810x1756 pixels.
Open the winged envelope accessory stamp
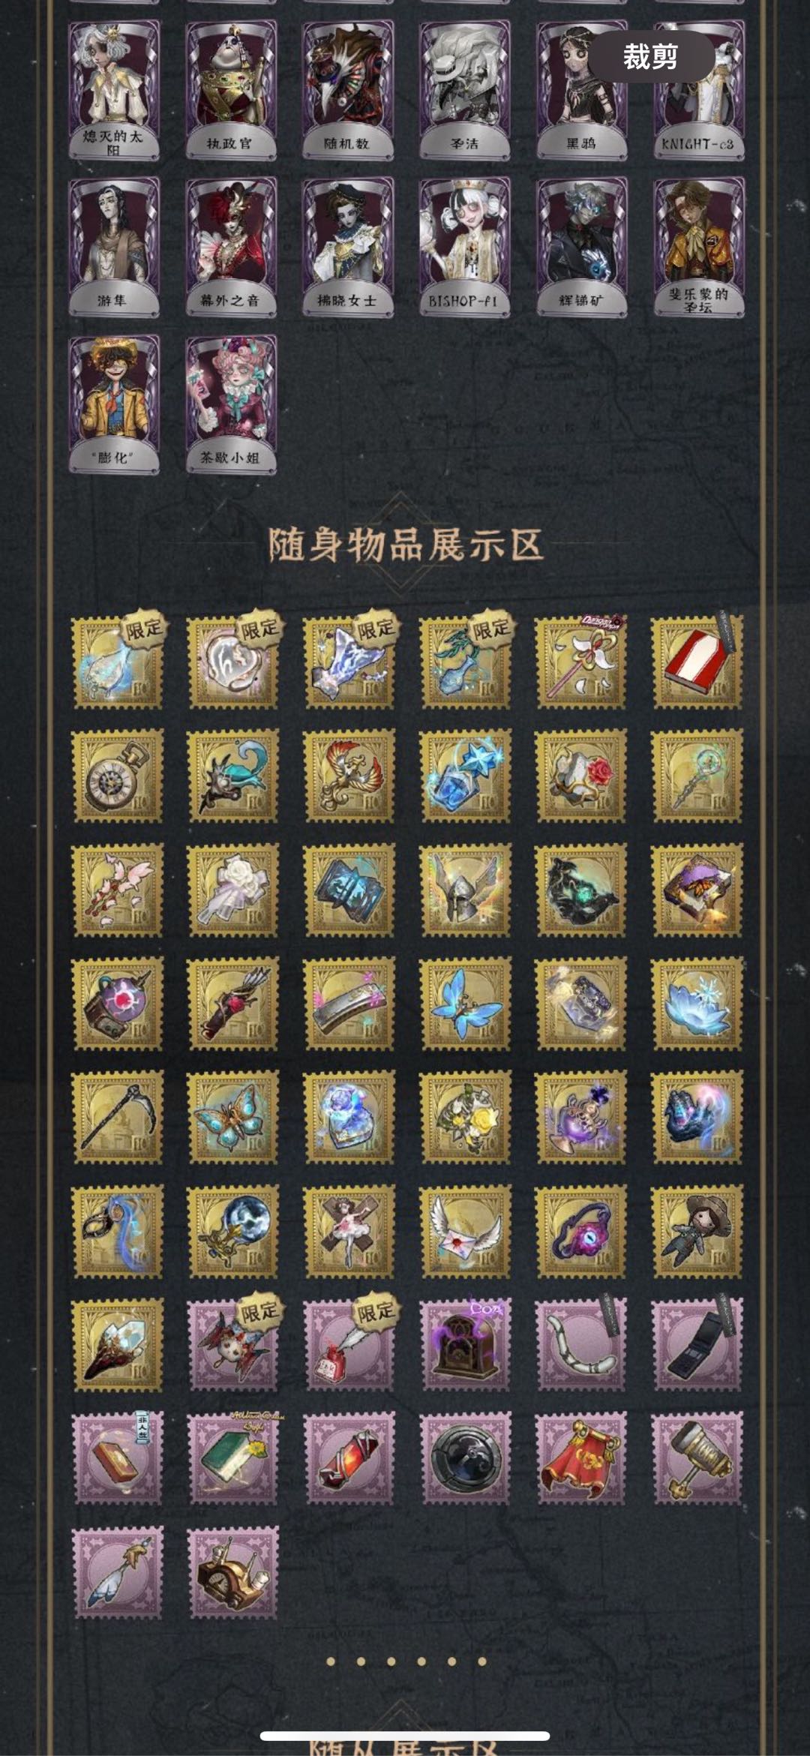point(465,1232)
